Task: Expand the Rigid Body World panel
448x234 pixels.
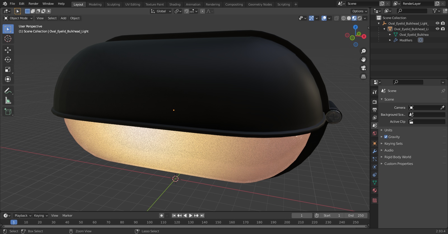Action: pos(398,157)
